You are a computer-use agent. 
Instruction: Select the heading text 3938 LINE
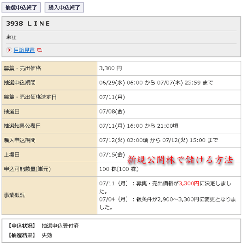pyautogui.click(x=28, y=24)
